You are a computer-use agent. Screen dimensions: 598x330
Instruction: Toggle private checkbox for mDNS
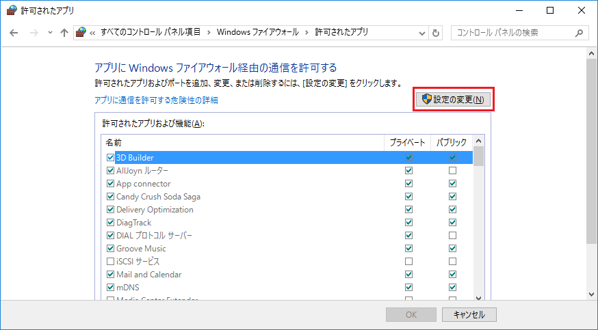coord(408,287)
